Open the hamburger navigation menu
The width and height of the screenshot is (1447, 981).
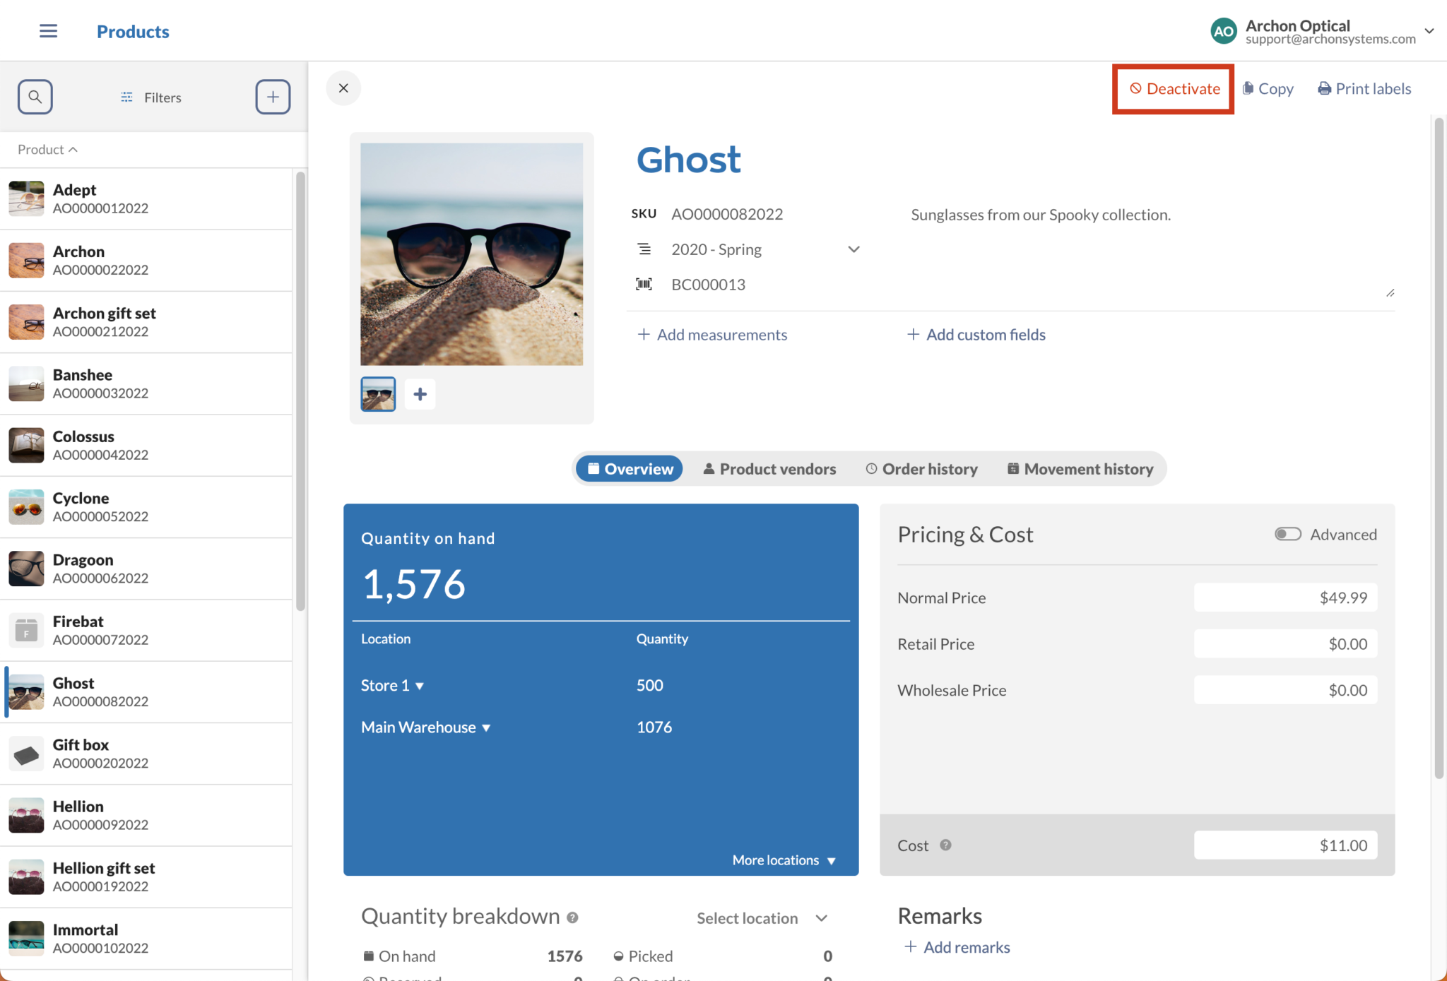(48, 31)
